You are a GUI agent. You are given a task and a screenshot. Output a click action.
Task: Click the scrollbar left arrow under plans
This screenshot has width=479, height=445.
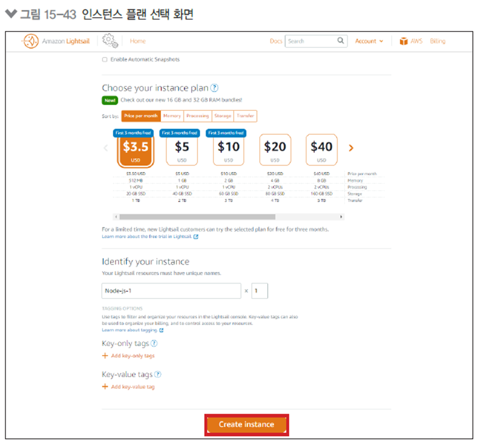pyautogui.click(x=116, y=217)
